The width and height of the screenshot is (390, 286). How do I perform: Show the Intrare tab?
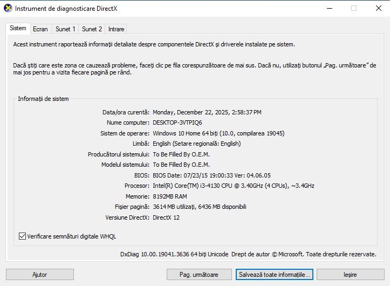point(117,29)
